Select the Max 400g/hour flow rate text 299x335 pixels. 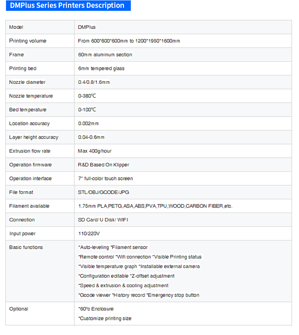(95, 151)
